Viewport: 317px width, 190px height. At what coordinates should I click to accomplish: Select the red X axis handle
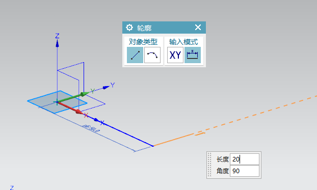point(79,112)
